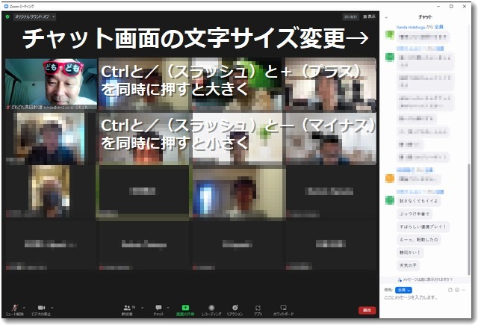Select chat message えーっ、転勤したの
Viewport: 478px width, 325px height.
[418, 240]
